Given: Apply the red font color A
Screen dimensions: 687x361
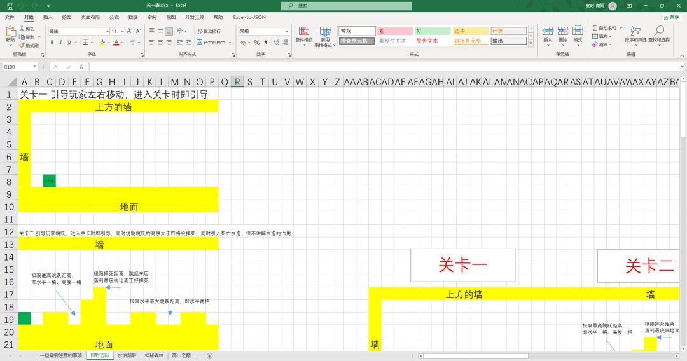Looking at the screenshot, I should pyautogui.click(x=116, y=43).
